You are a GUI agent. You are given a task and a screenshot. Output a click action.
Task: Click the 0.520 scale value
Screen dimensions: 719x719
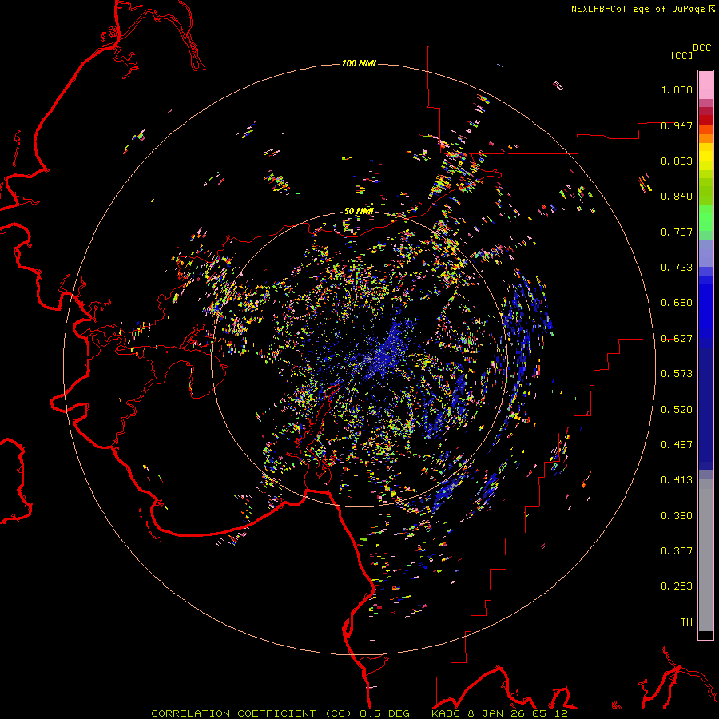677,410
